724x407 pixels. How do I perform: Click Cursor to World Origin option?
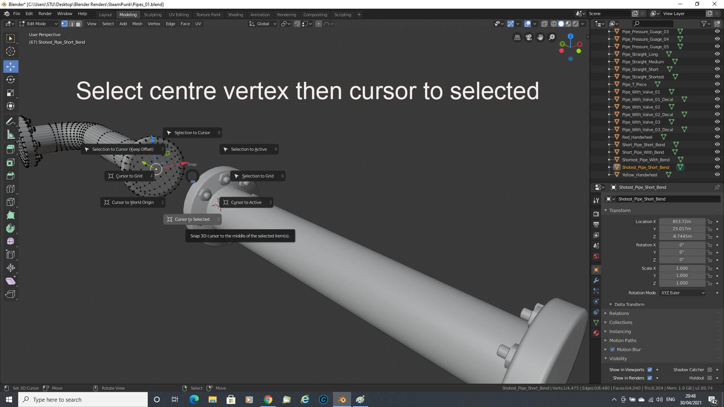132,202
